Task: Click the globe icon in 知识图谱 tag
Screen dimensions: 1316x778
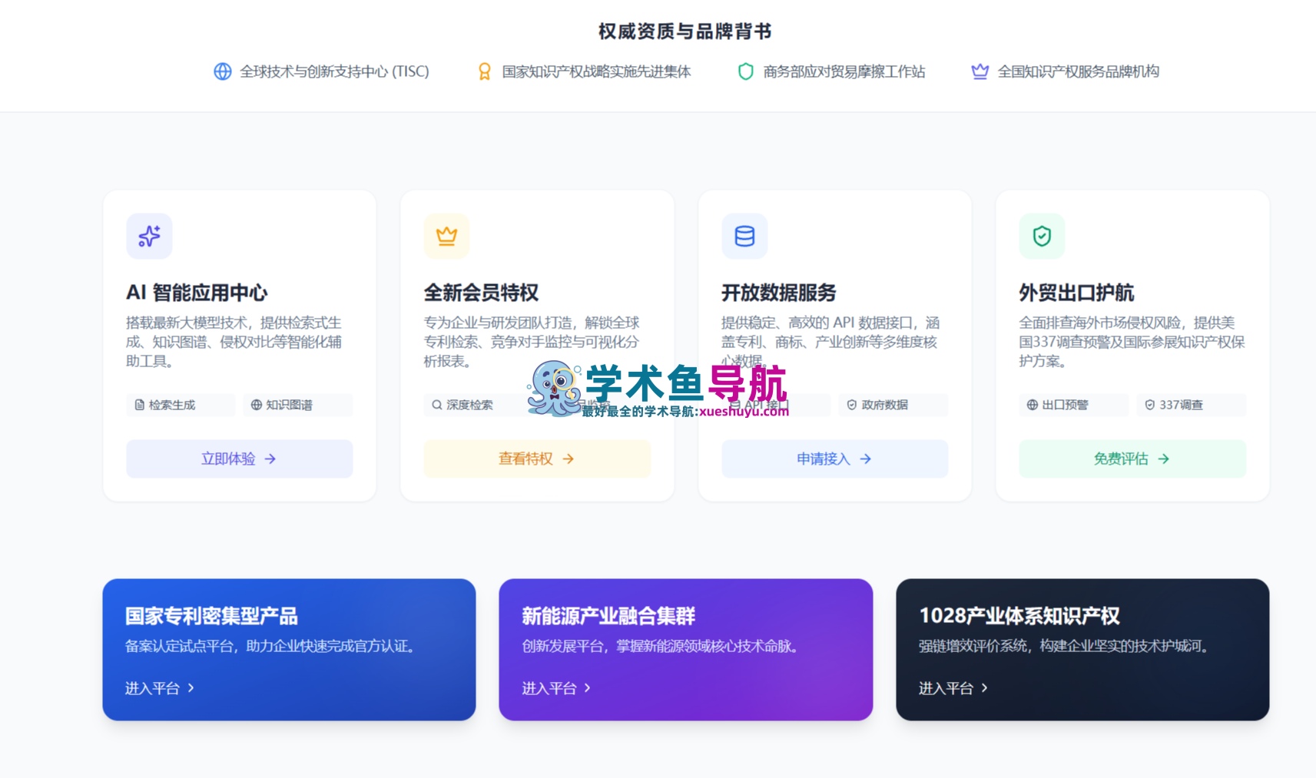Action: 257,405
